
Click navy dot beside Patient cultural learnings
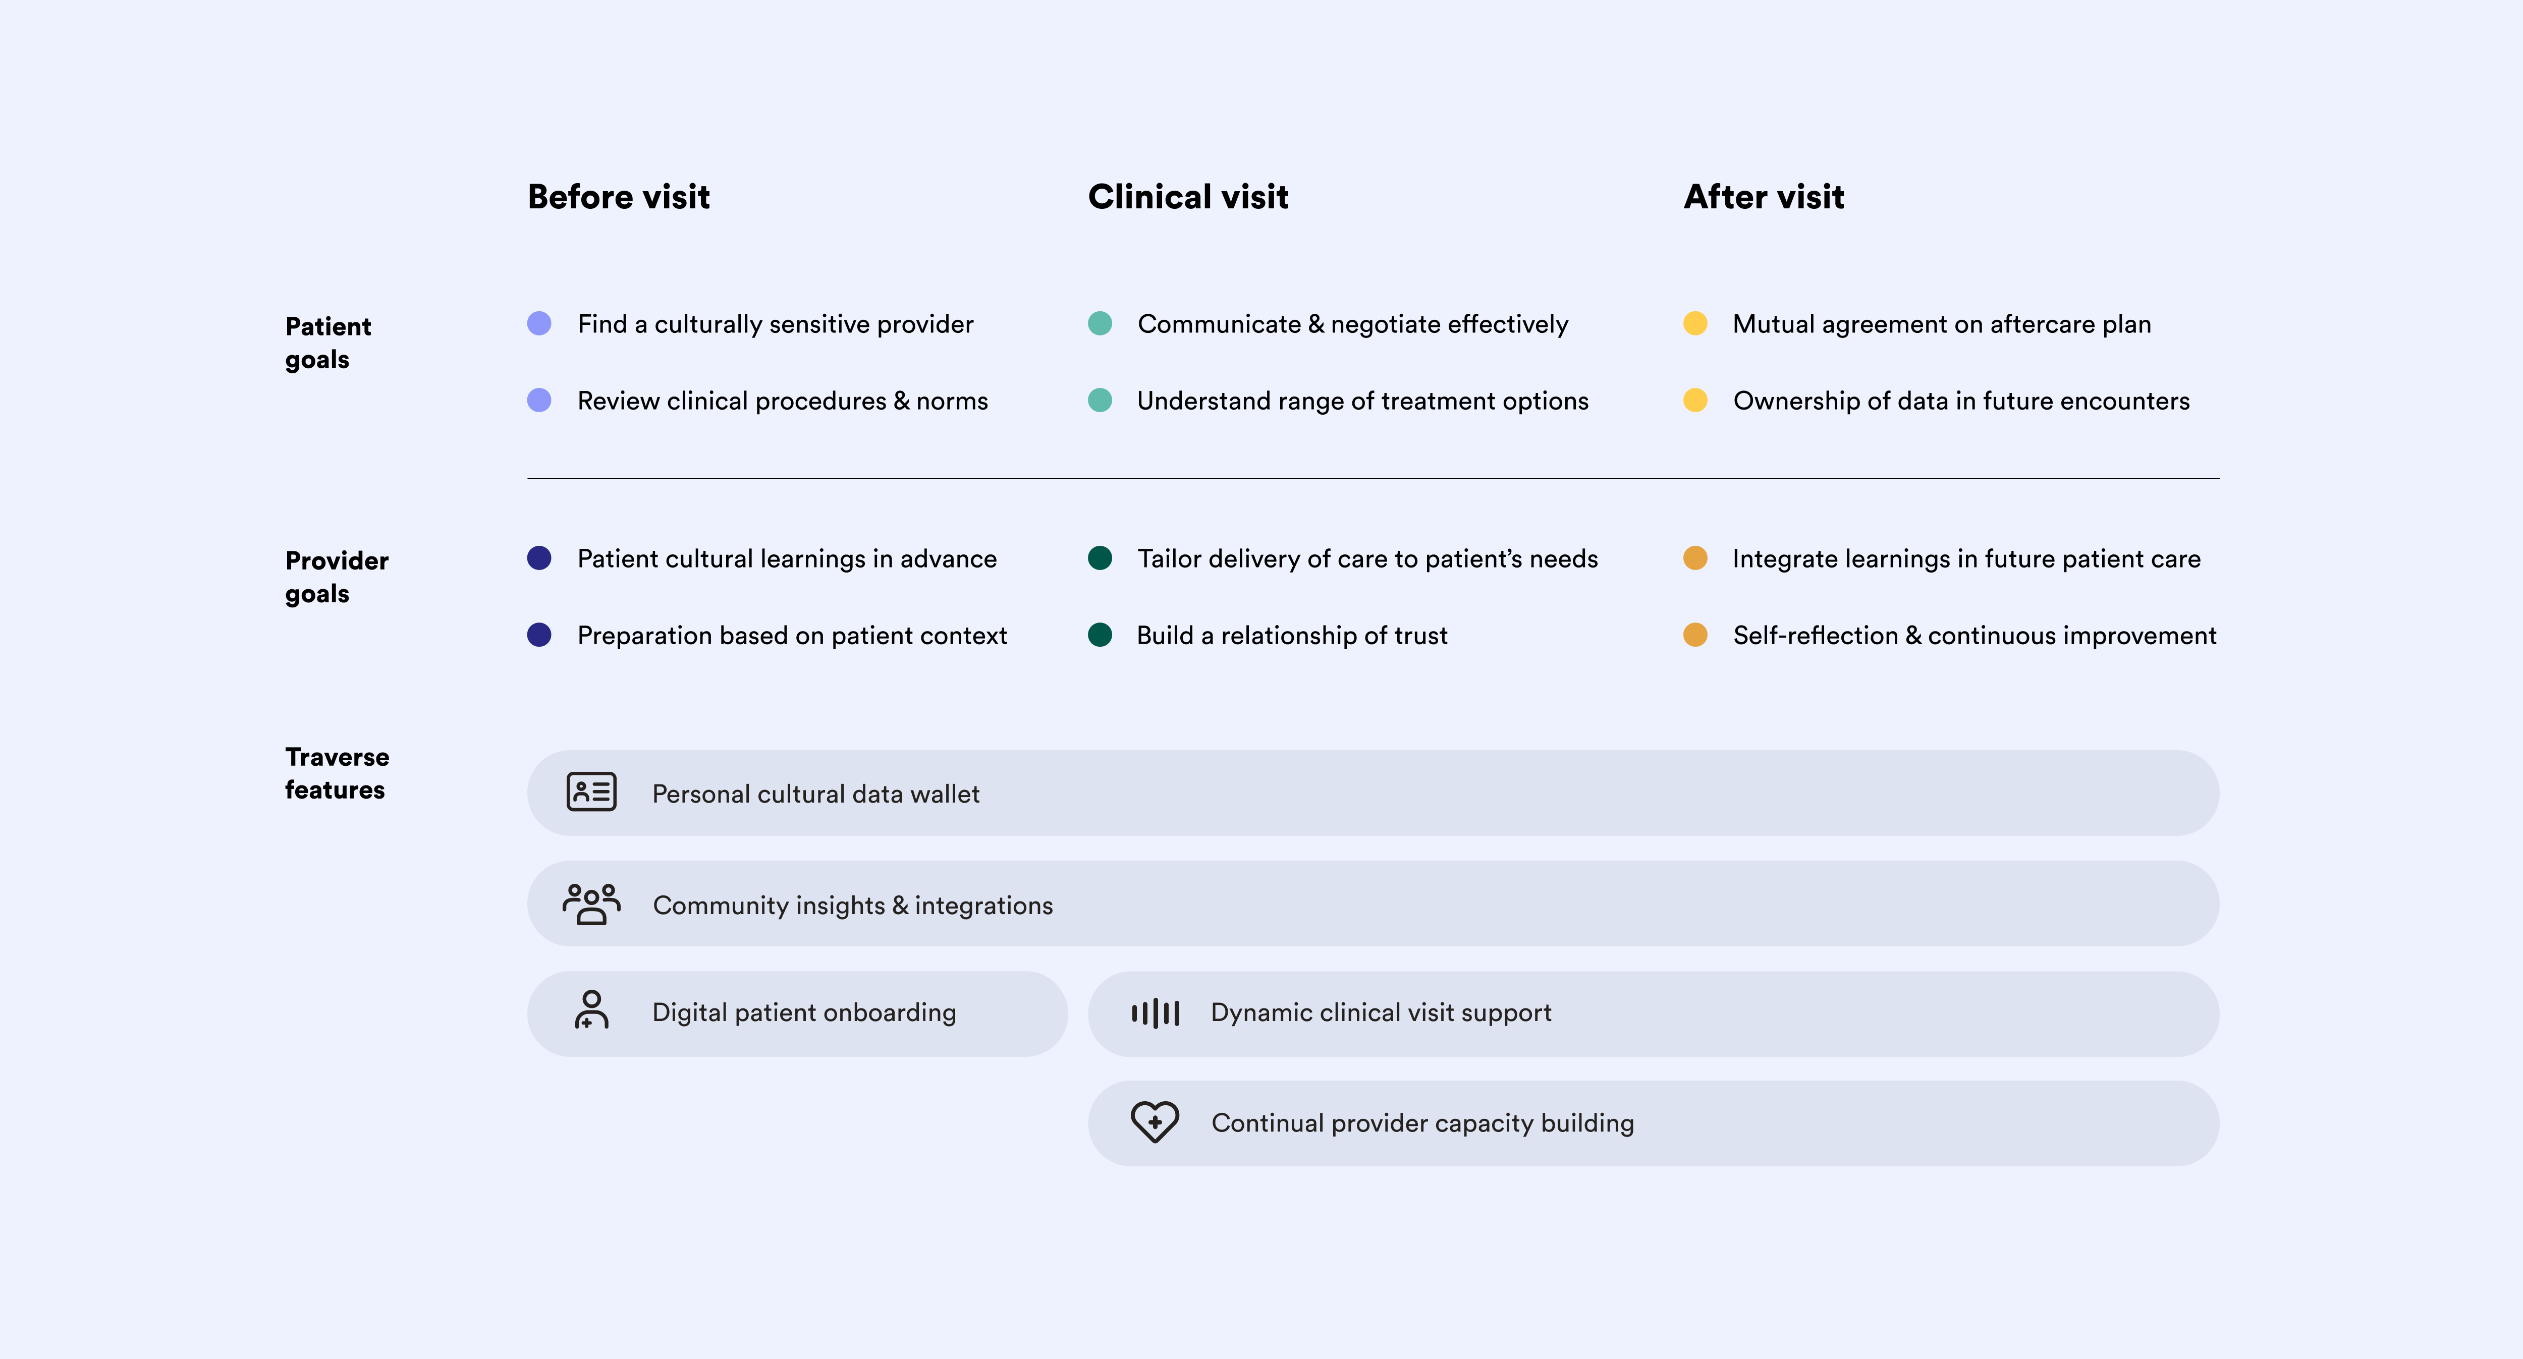[x=539, y=558]
